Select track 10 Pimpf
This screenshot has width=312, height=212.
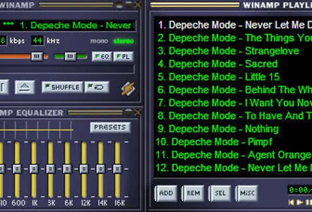233,142
